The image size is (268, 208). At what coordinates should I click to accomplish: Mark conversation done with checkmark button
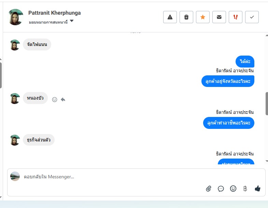click(x=252, y=17)
